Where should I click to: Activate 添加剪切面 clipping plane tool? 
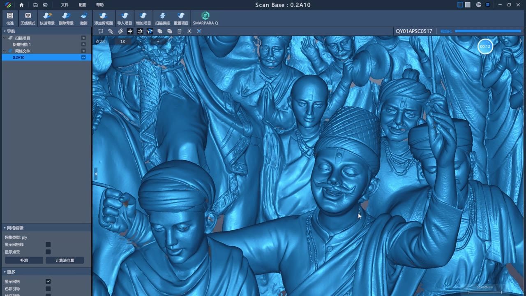[104, 18]
